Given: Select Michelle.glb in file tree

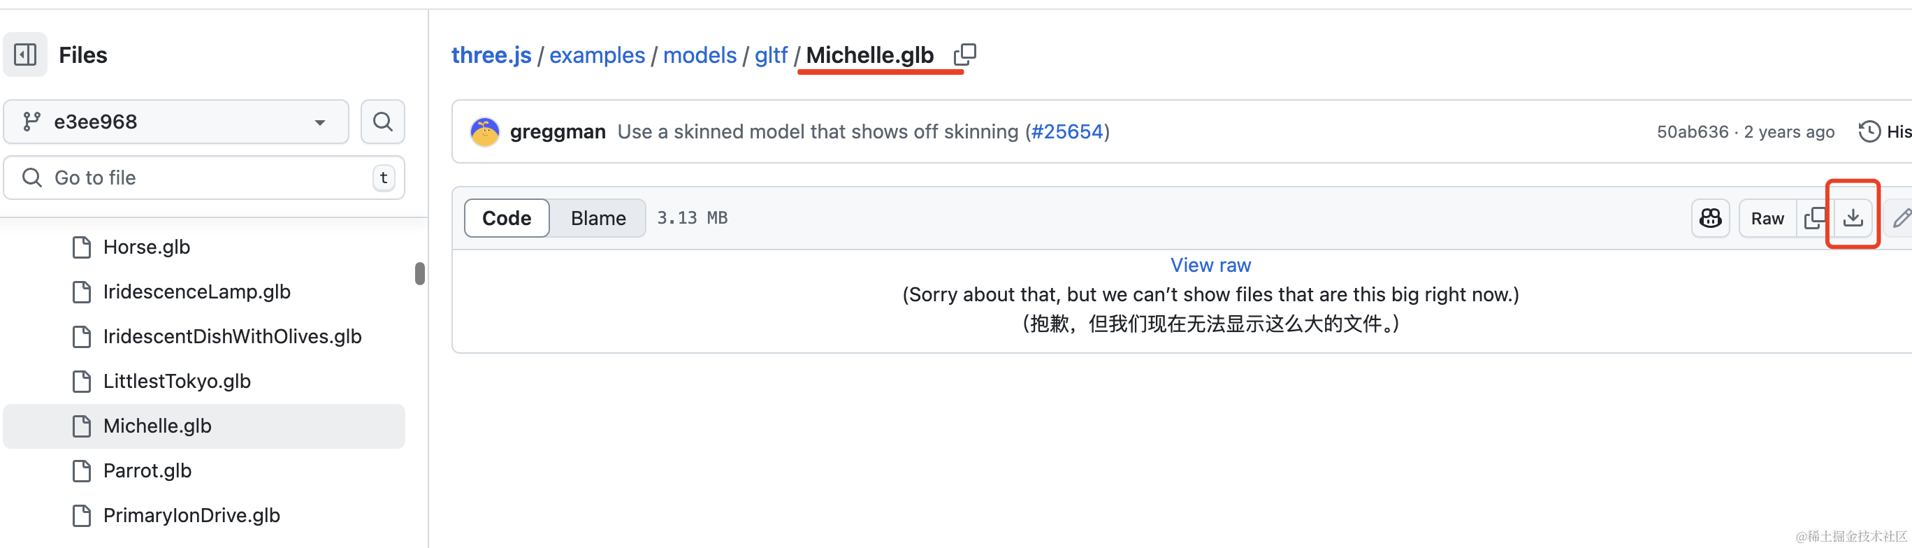Looking at the screenshot, I should 204,426.
